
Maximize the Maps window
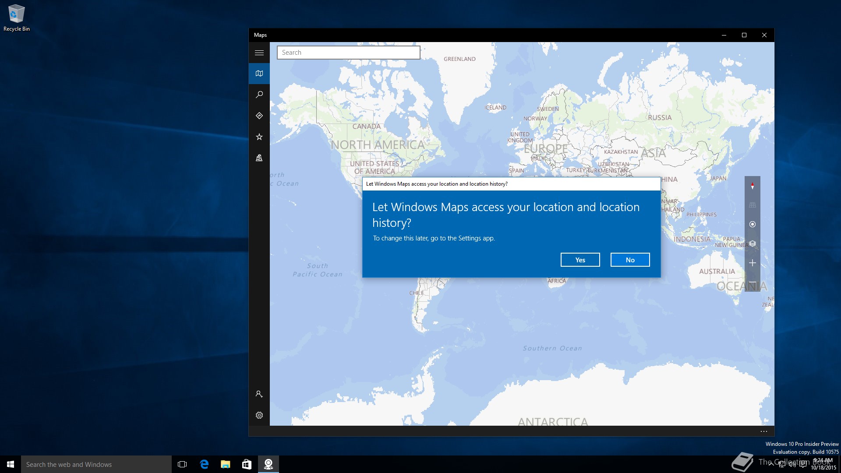pos(744,35)
